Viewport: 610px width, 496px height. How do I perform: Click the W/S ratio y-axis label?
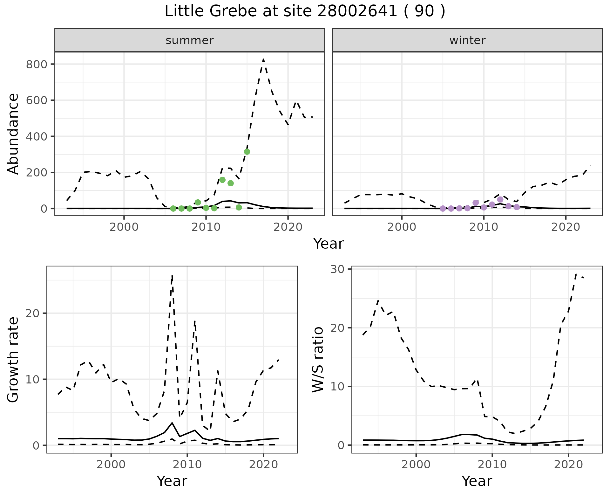click(x=318, y=360)
